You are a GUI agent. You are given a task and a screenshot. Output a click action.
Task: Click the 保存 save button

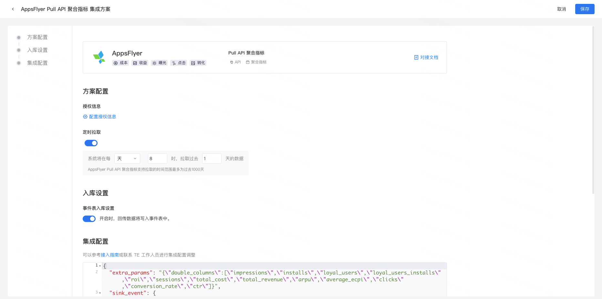coord(585,9)
